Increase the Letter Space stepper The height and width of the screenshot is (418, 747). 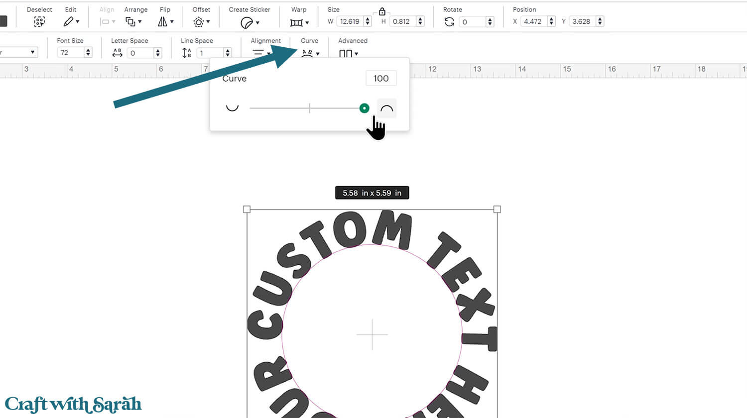(x=158, y=50)
